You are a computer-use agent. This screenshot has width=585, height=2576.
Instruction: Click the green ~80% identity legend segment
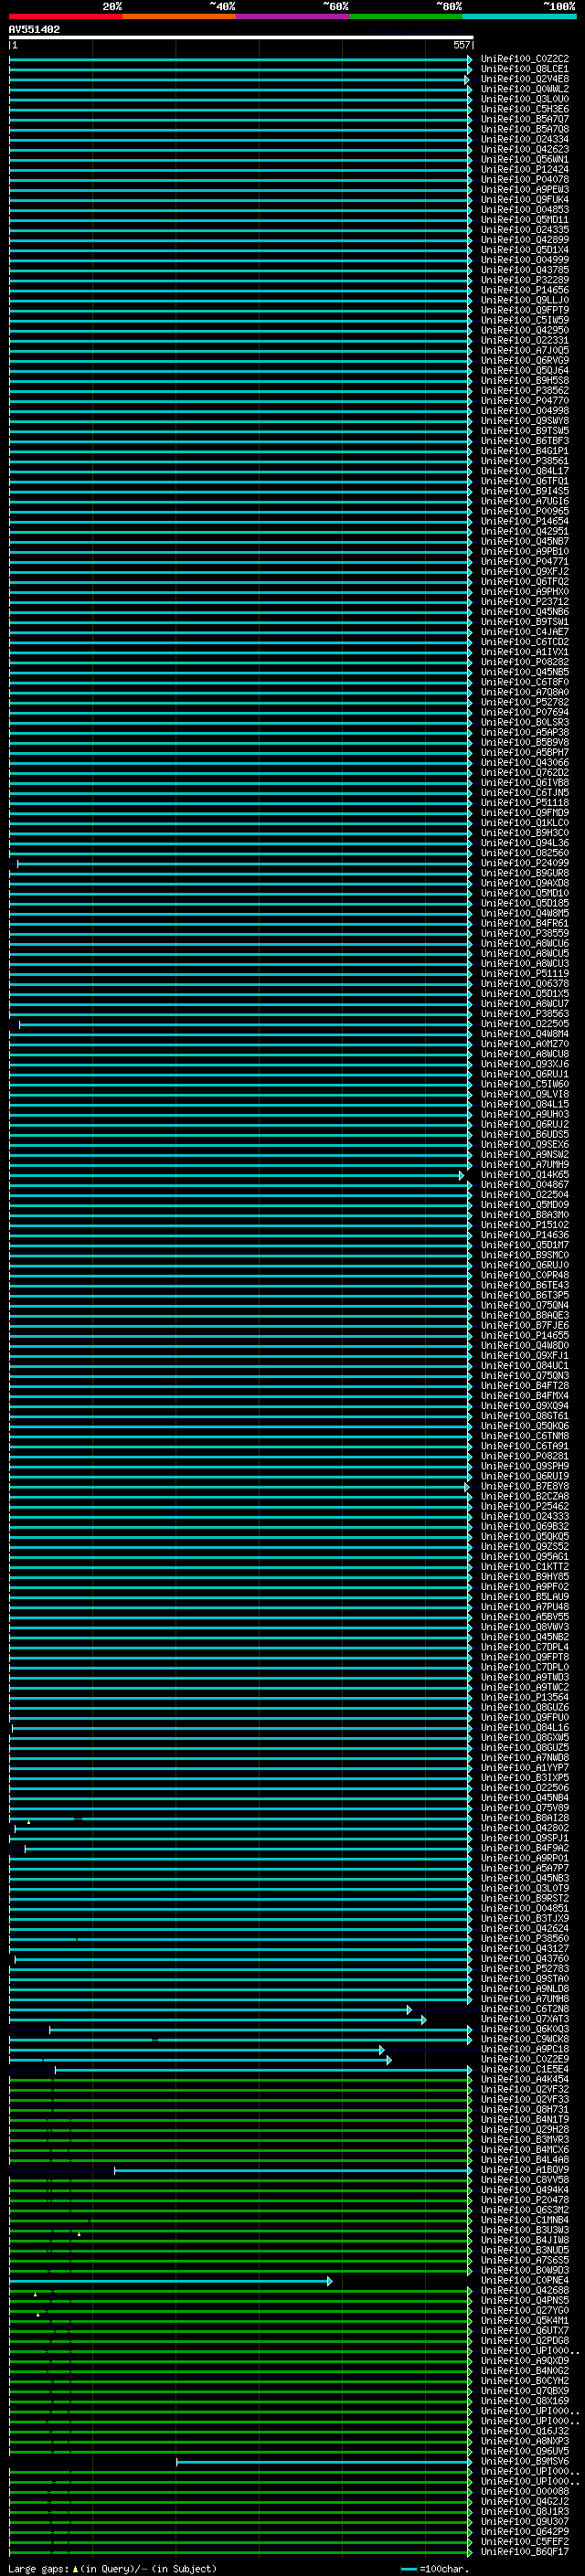pyautogui.click(x=406, y=16)
